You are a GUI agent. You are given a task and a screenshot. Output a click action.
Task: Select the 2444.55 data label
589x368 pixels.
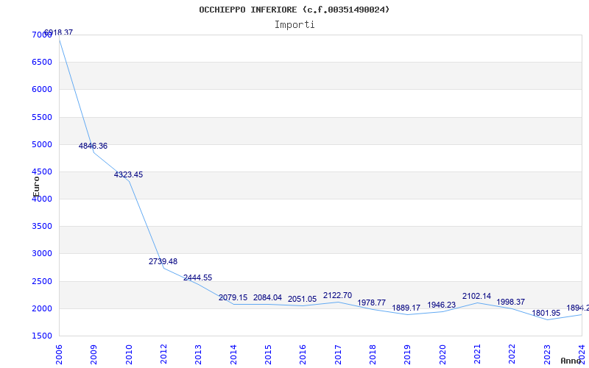(197, 278)
